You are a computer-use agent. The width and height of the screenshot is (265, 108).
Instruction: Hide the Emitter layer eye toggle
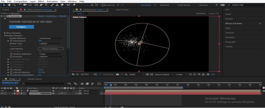2,91
